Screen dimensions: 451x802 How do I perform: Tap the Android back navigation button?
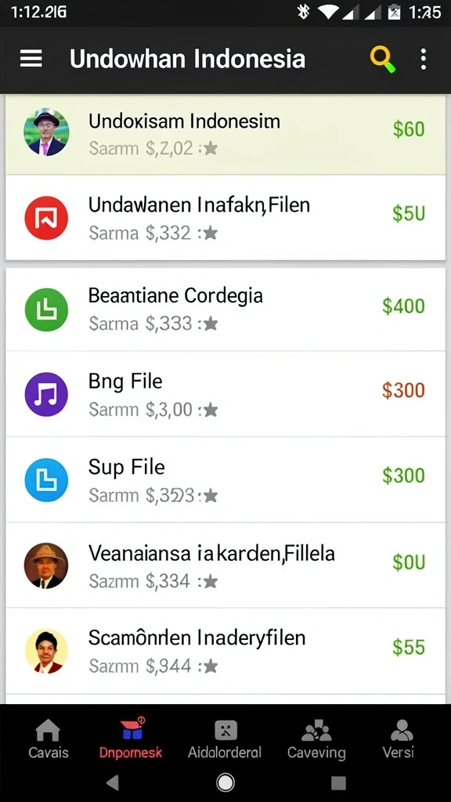coord(113,782)
